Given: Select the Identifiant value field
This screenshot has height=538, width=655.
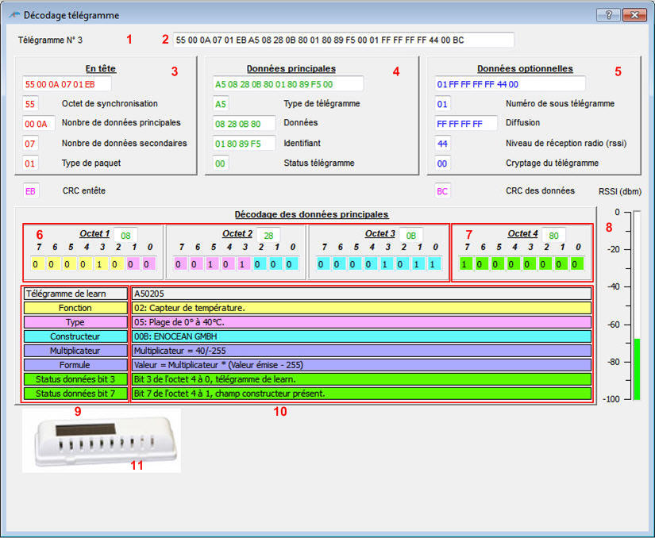Looking at the screenshot, I should click(x=244, y=144).
